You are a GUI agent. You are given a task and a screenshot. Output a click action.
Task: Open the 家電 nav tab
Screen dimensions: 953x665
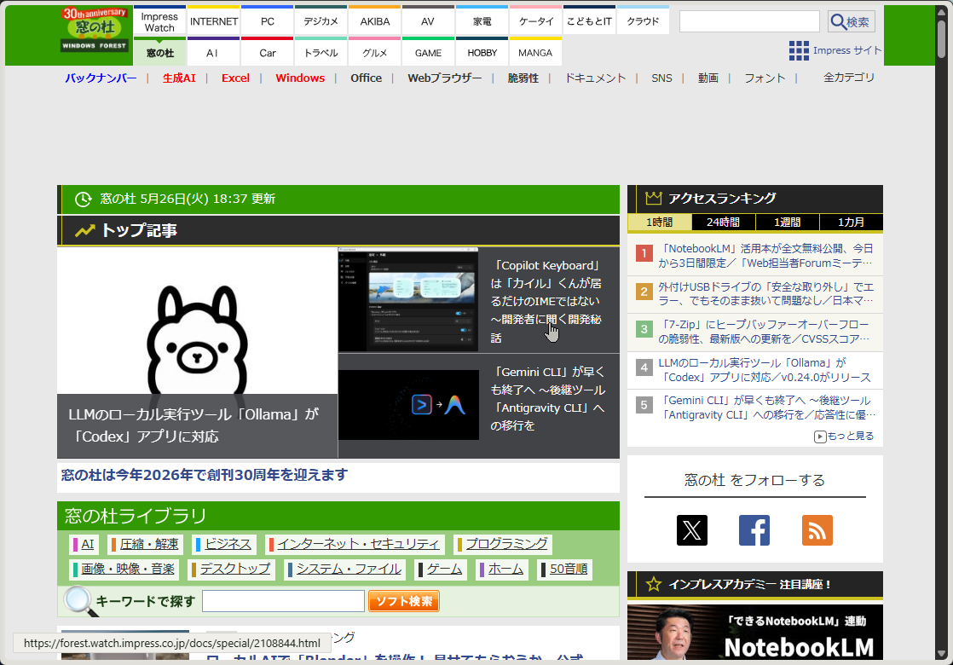coord(482,21)
